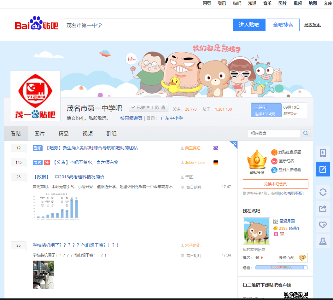Click 取消 to unfollow the forum
Viewport: 333px width, 300px height.
160,107
